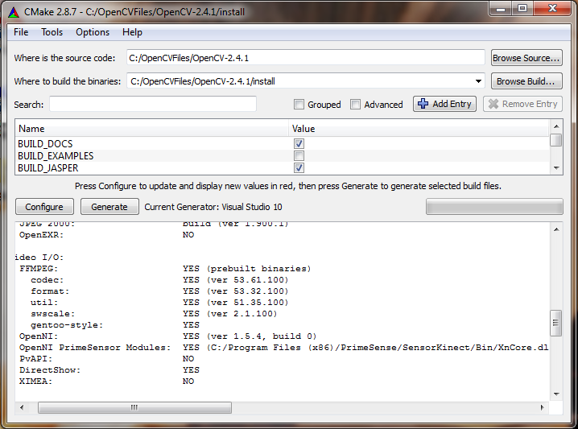Click 'YES (ver 1.5.4, build 0)' OpenNI value

250,336
